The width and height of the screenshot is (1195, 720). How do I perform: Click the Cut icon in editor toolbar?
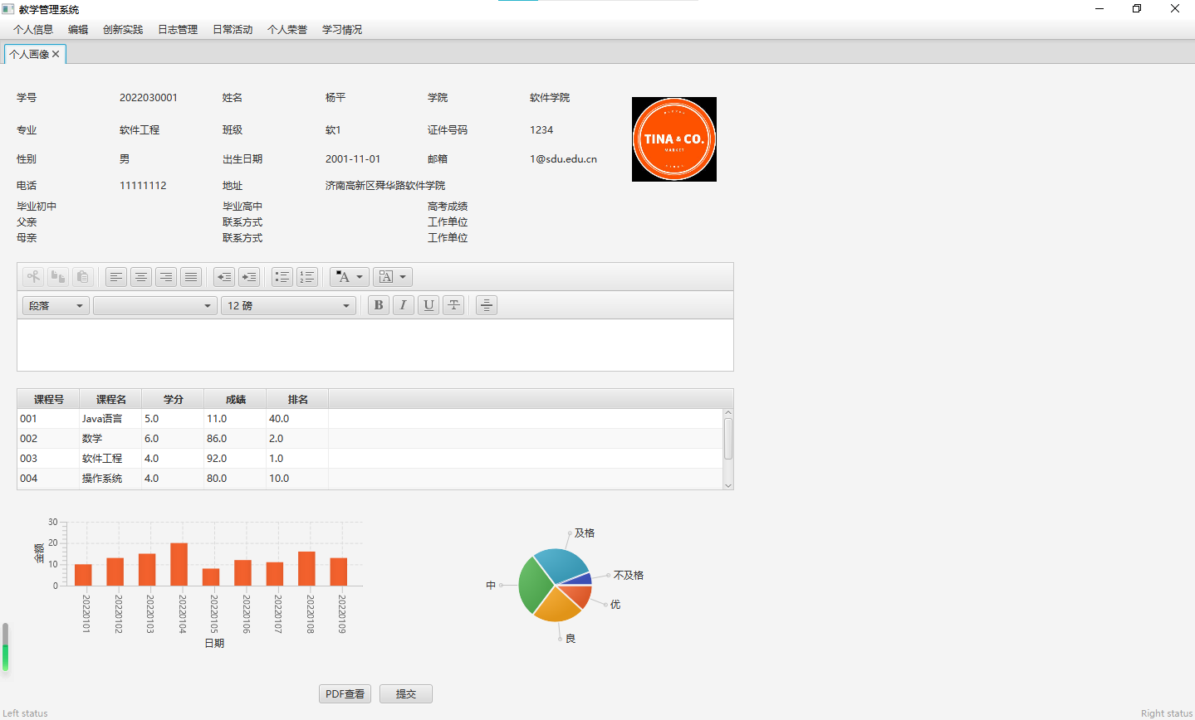tap(33, 277)
